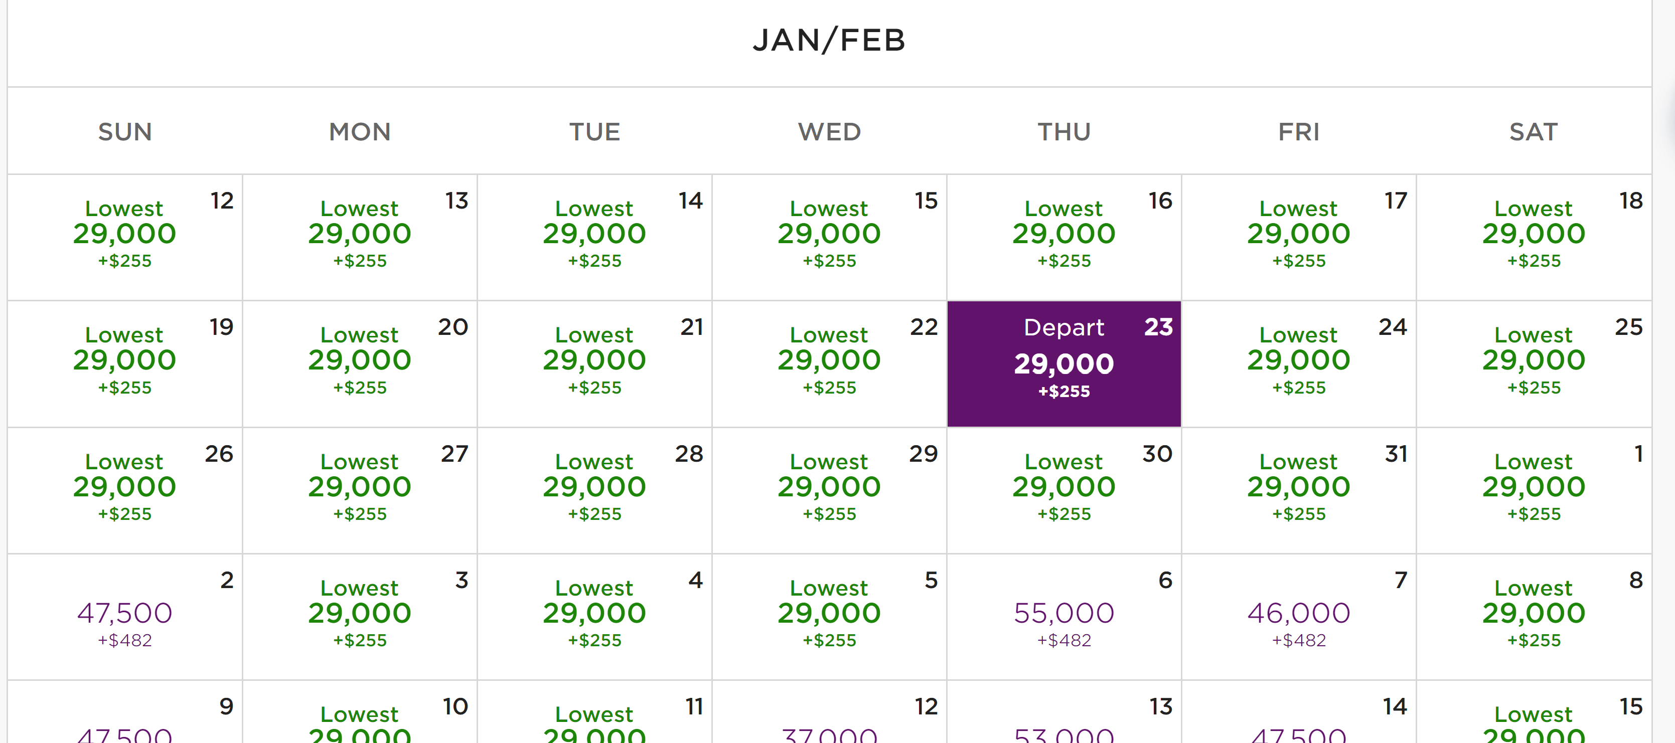Choose Tuesday January 28 fare cell
The height and width of the screenshot is (743, 1675).
(594, 487)
